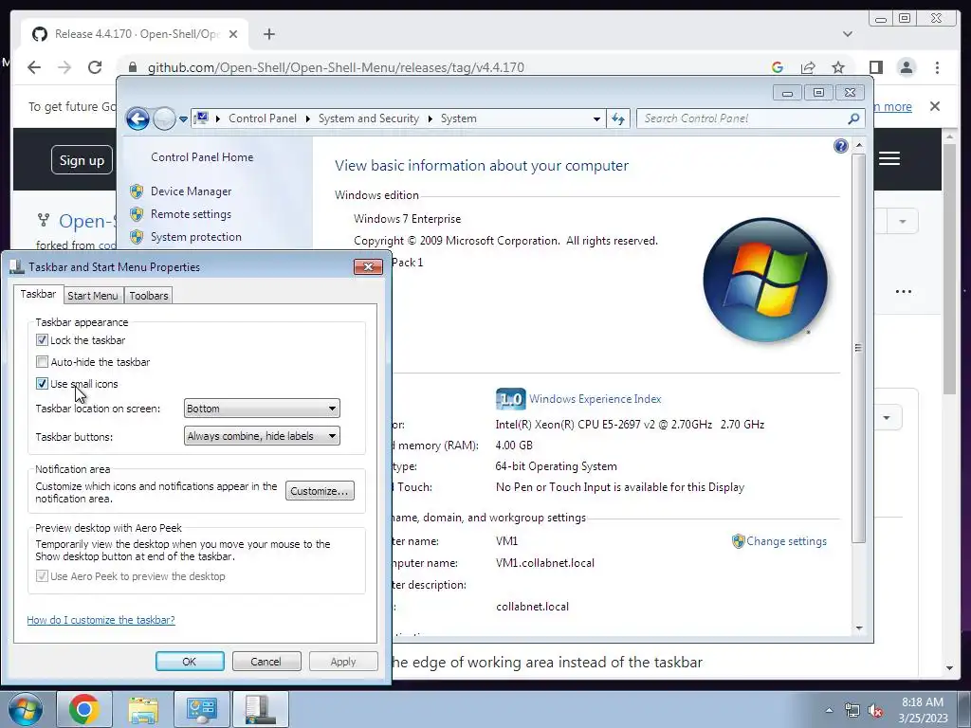Image resolution: width=971 pixels, height=728 pixels.
Task: Open Control Panel recent pages dropdown
Action: [x=183, y=118]
